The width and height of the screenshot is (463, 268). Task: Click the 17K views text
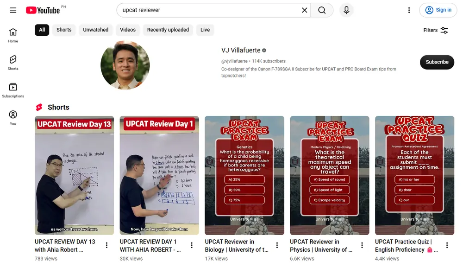coord(216,259)
